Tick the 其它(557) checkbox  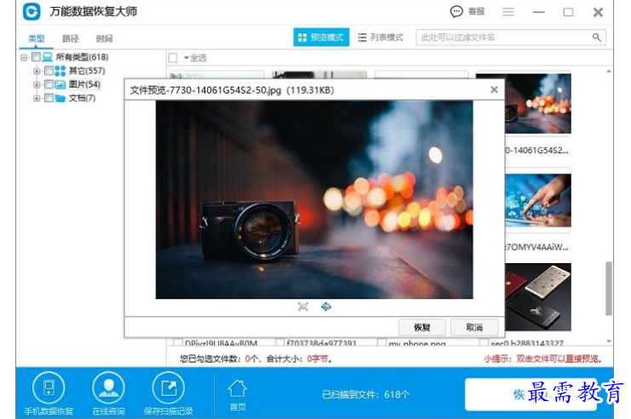pyautogui.click(x=49, y=71)
